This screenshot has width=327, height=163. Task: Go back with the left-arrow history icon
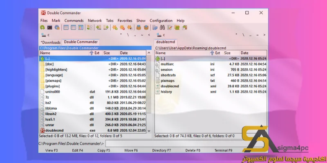click(99, 27)
